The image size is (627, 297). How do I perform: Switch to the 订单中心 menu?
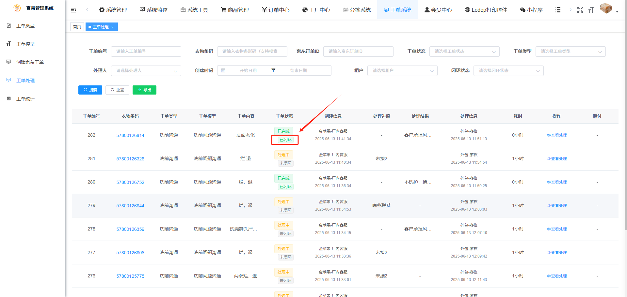[x=276, y=10]
